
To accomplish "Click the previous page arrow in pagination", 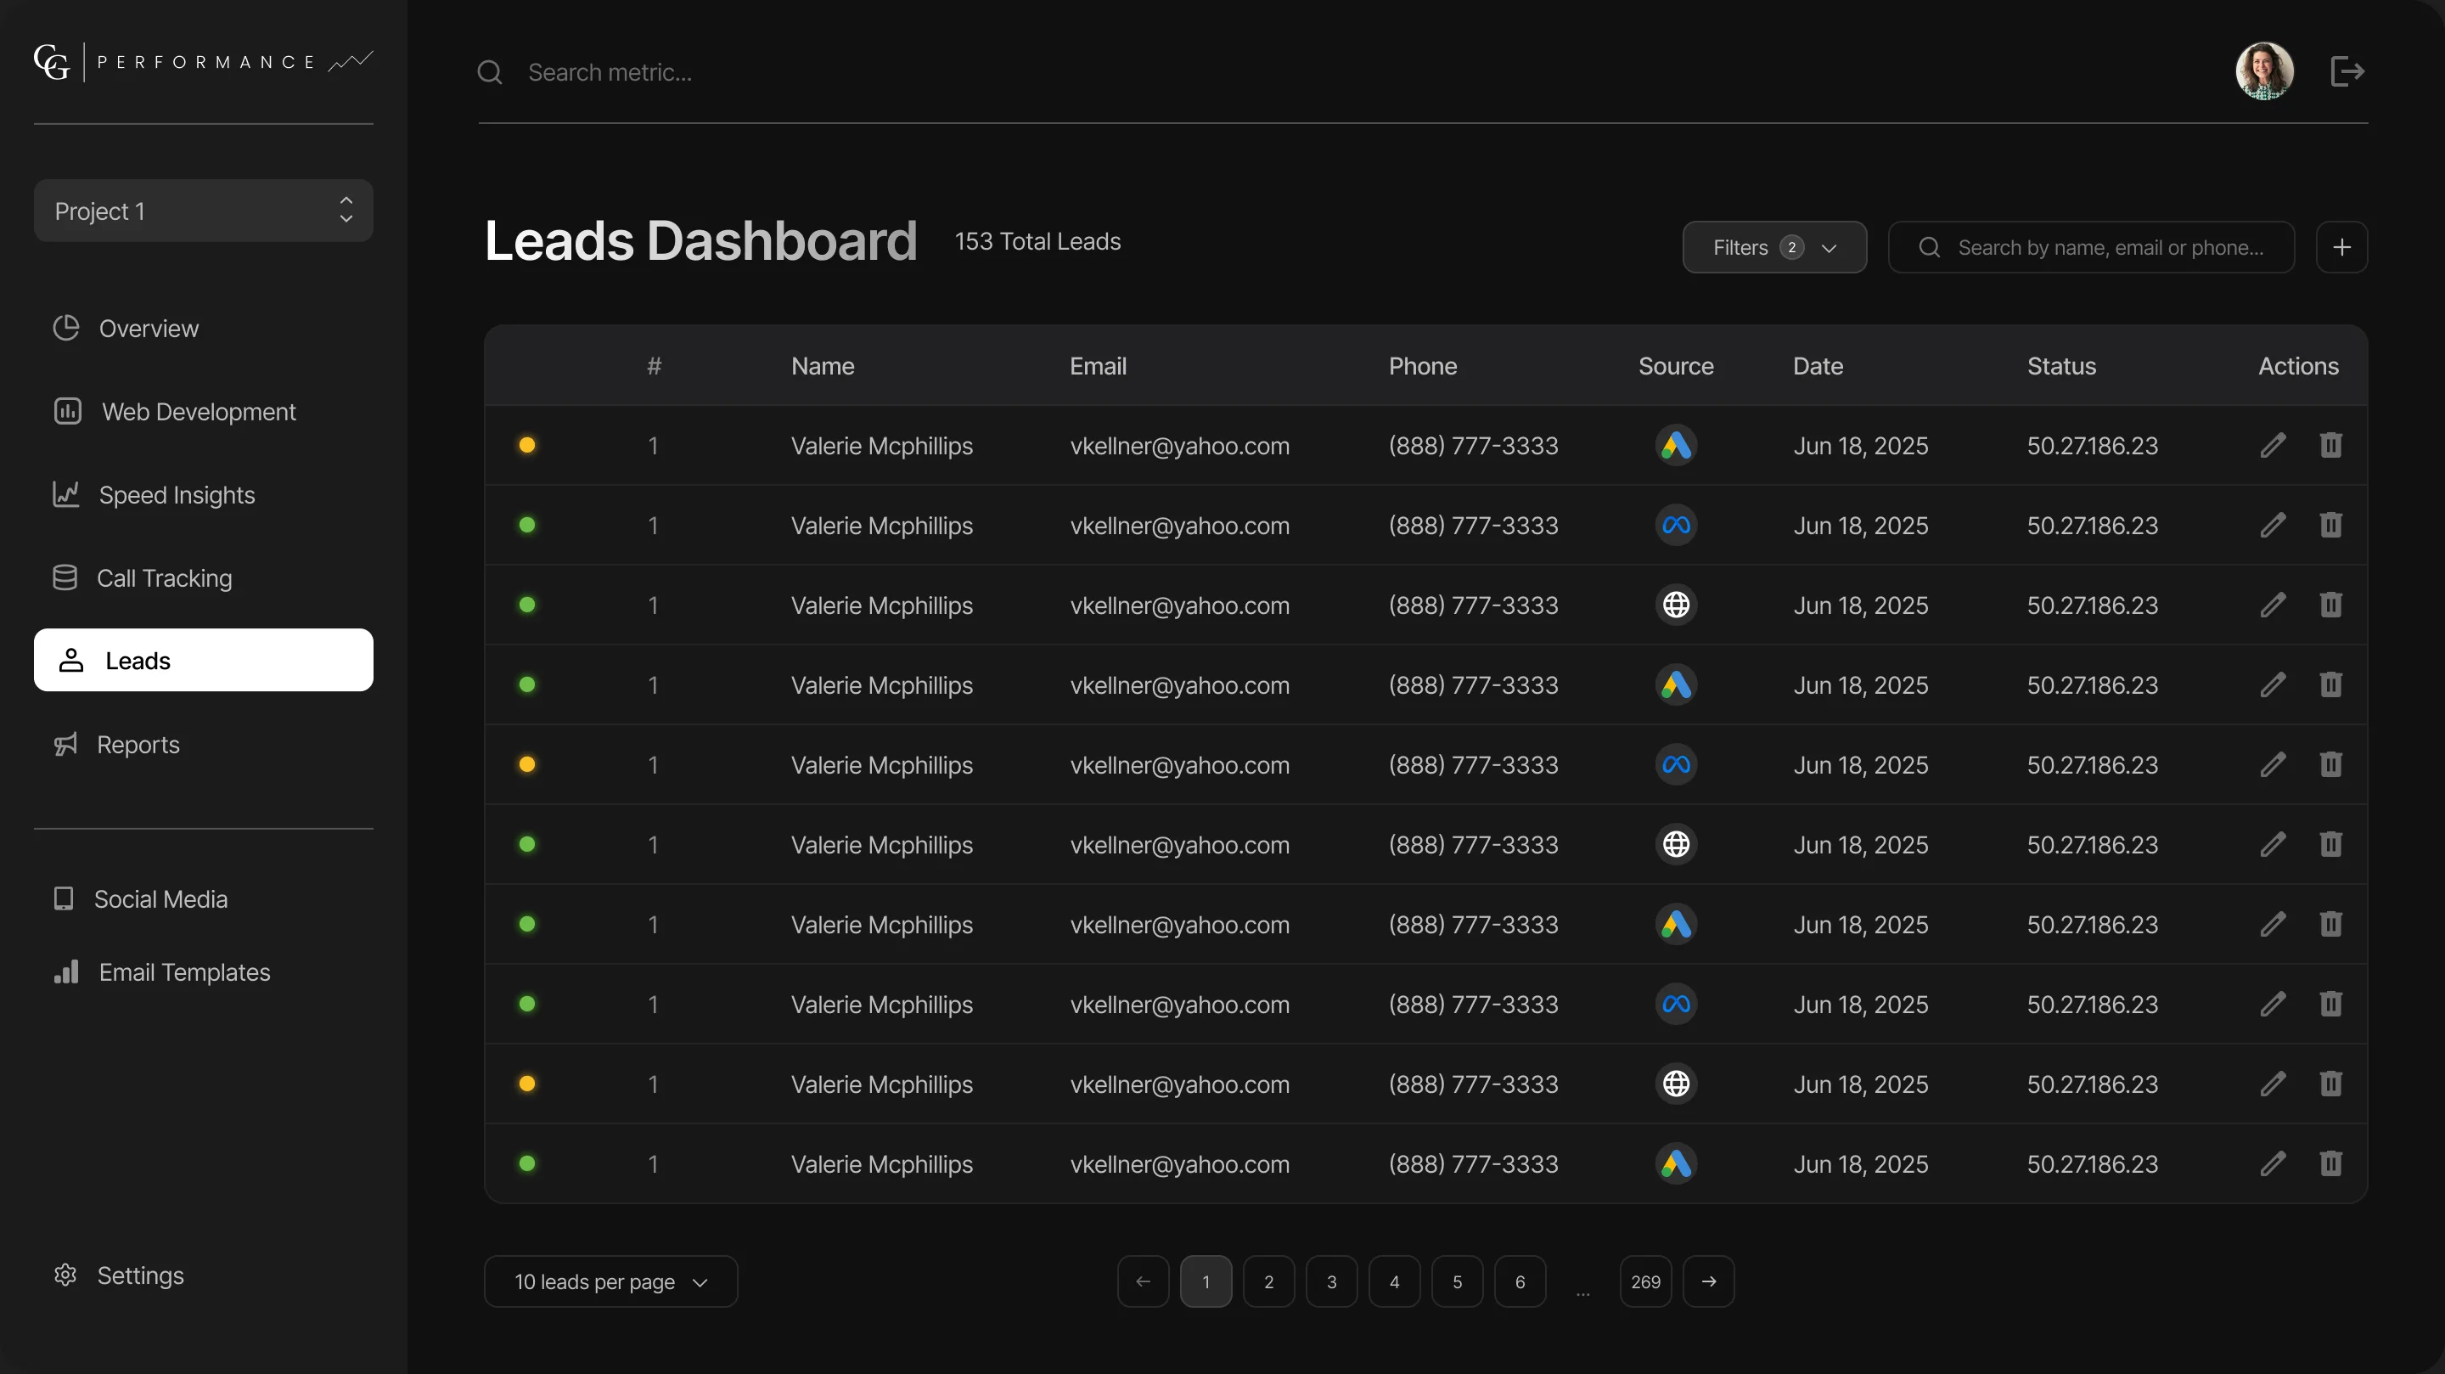I will (1143, 1282).
